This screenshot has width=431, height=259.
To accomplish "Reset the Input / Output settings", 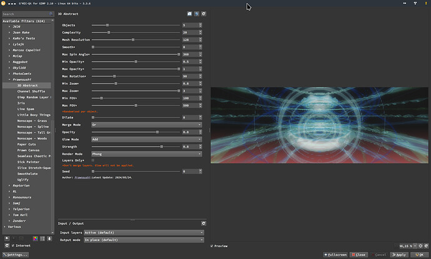I will point(204,223).
